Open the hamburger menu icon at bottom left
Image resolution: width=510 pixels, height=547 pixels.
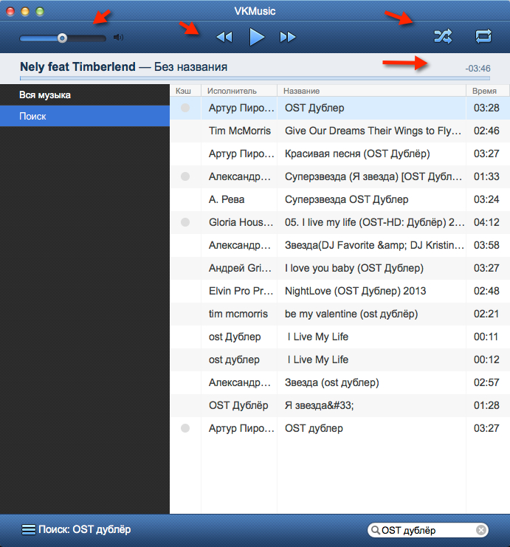click(x=28, y=529)
